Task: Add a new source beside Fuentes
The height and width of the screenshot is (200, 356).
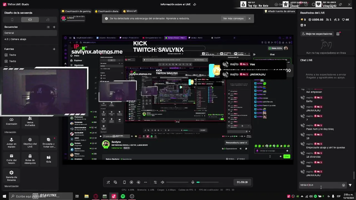Action: [x=54, y=49]
